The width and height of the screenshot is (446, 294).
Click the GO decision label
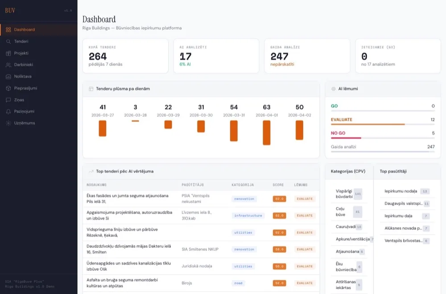(x=334, y=106)
